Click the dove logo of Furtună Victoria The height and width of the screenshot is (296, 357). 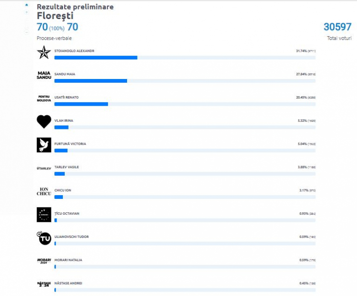click(44, 145)
